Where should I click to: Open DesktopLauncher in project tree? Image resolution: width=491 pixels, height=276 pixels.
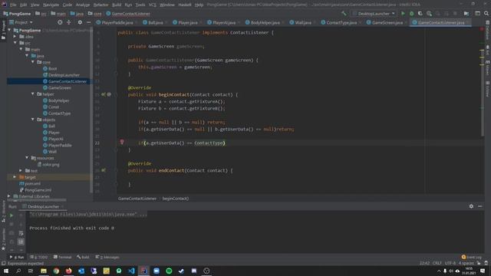point(64,75)
